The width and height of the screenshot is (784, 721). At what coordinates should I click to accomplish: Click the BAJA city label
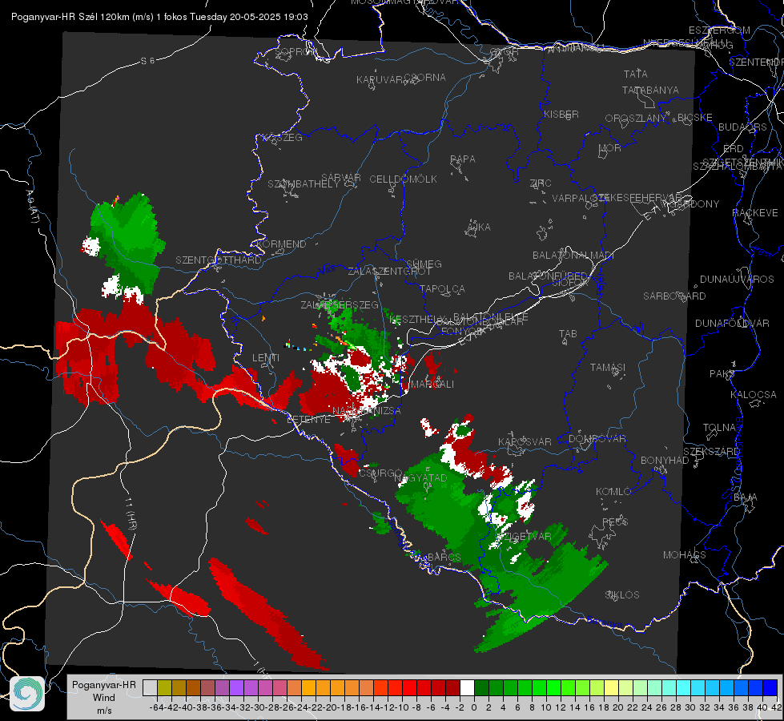click(746, 497)
